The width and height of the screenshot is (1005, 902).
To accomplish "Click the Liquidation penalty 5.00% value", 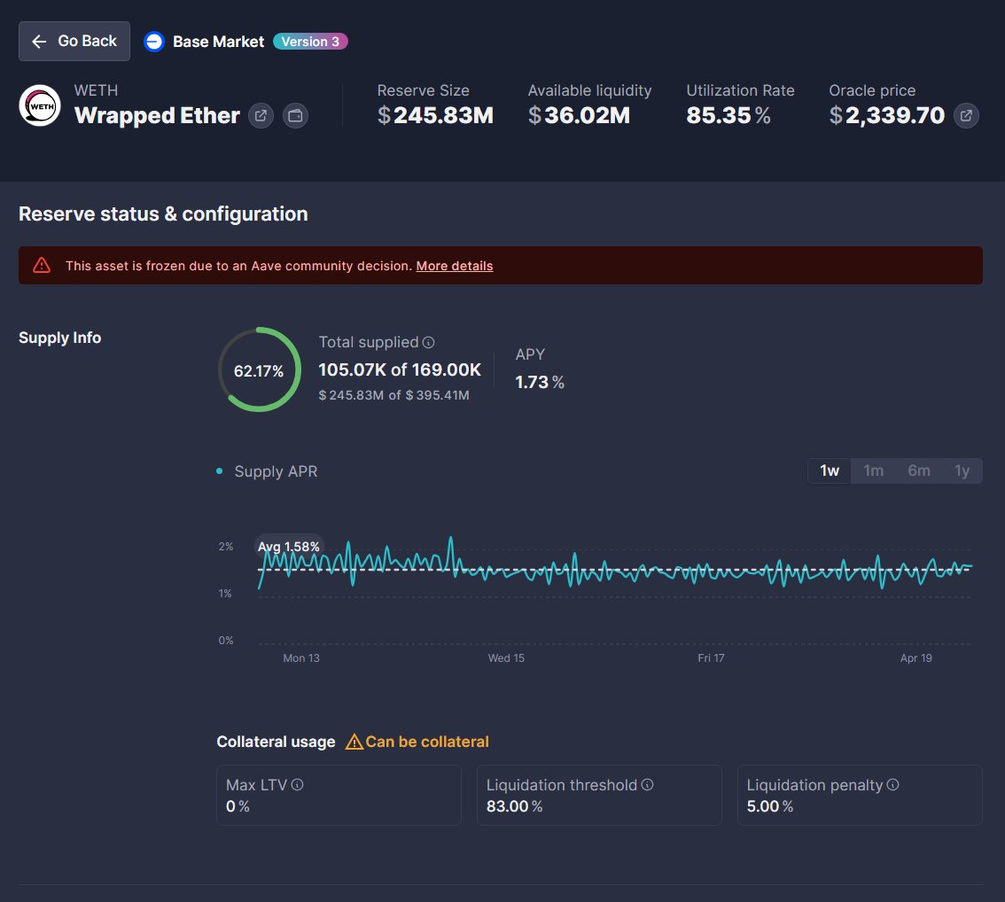I will [770, 806].
